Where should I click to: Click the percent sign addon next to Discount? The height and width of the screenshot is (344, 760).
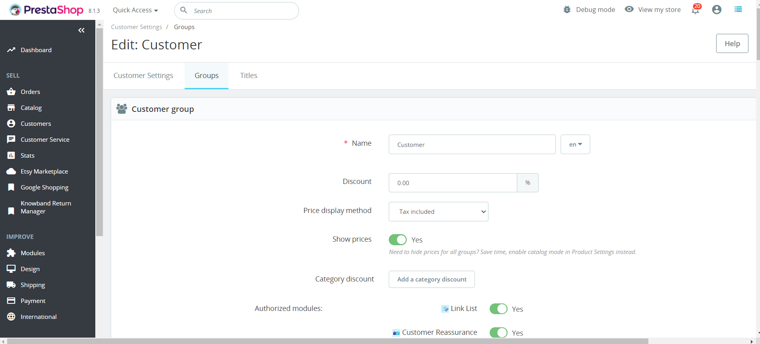click(528, 183)
